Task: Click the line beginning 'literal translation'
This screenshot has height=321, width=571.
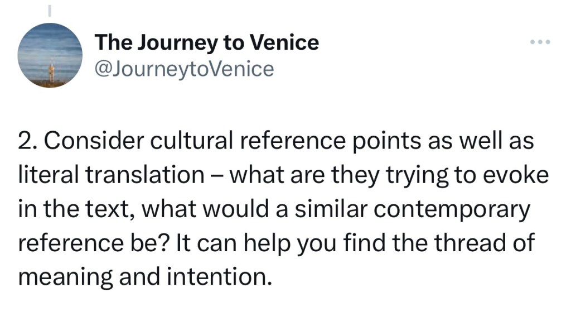Action: [284, 176]
